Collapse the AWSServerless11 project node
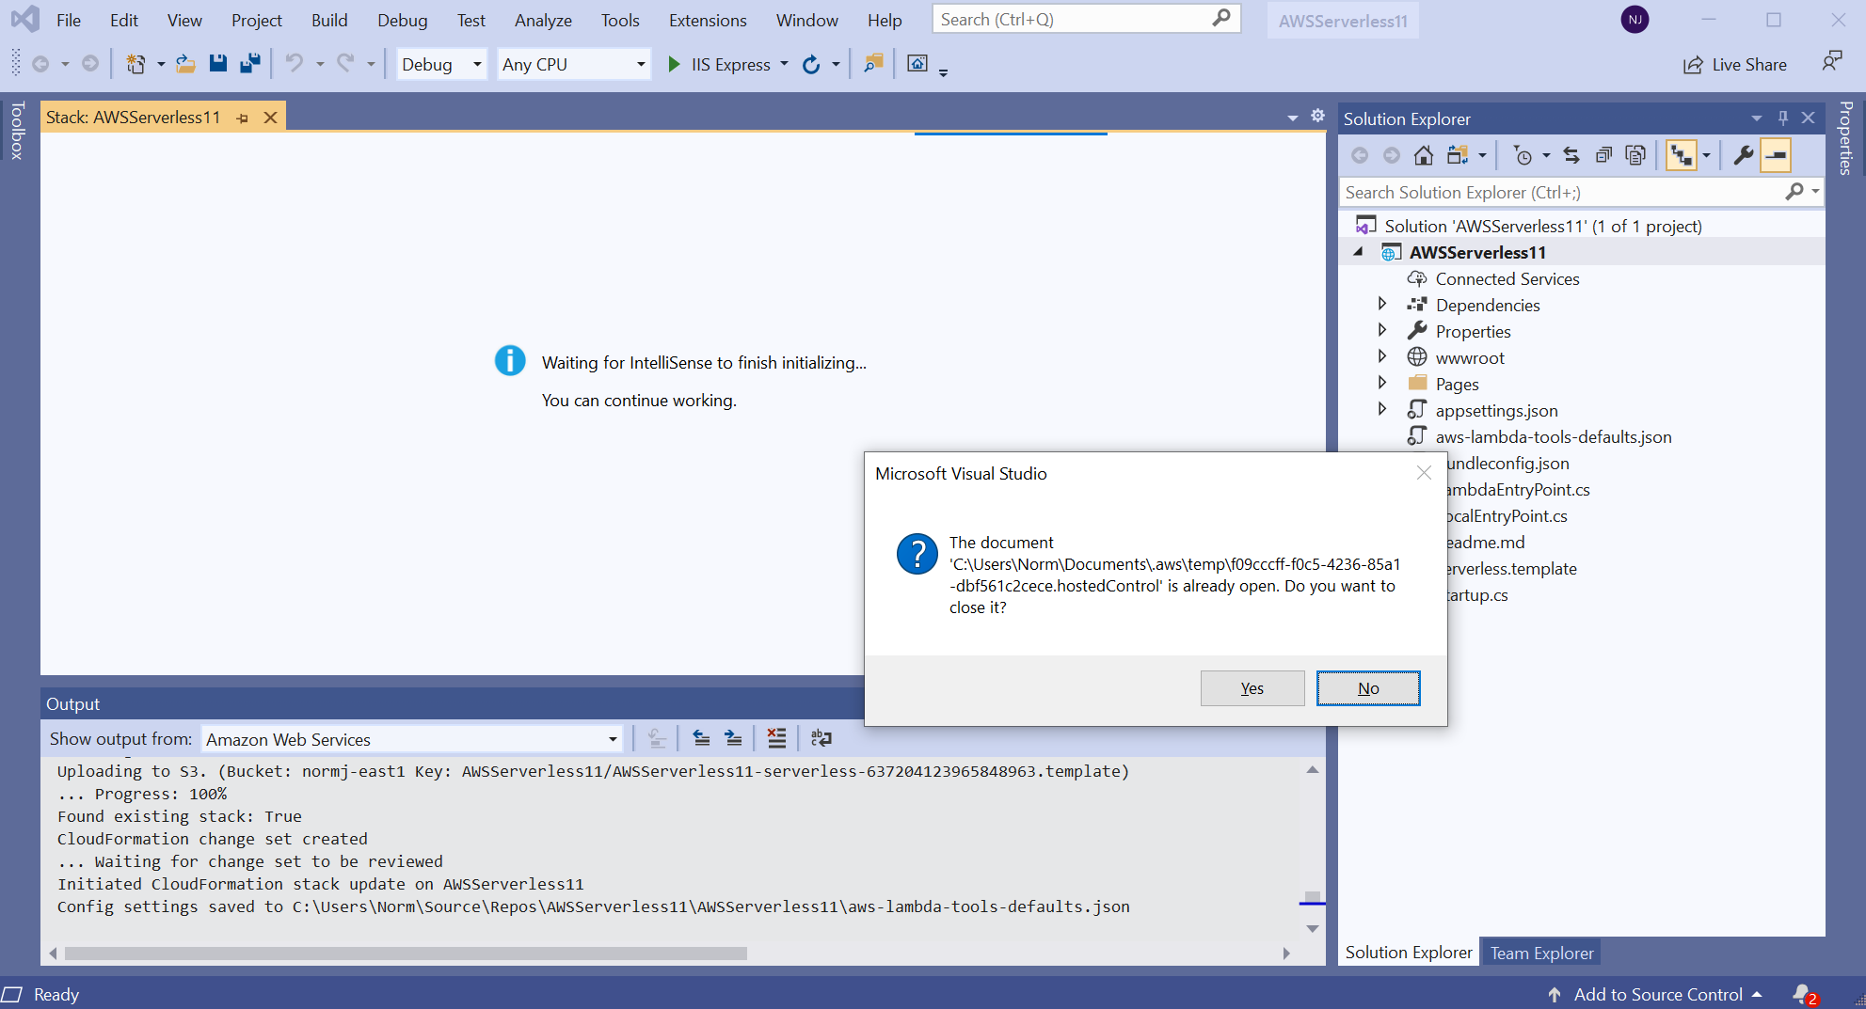1866x1009 pixels. click(1358, 251)
